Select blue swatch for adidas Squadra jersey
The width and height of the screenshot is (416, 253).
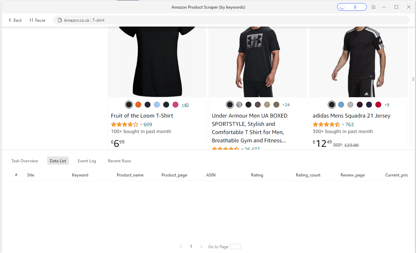tap(341, 105)
